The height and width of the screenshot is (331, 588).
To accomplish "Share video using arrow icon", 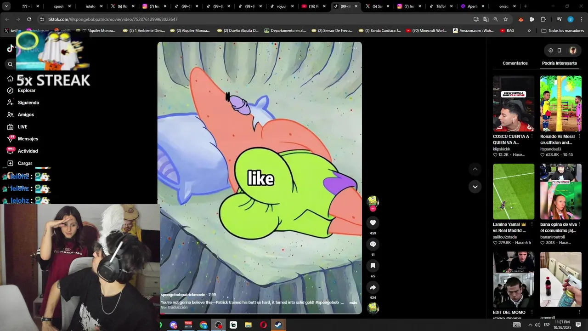I will [373, 287].
